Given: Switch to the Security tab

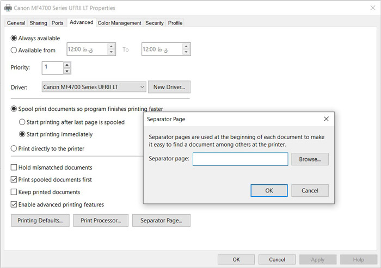Looking at the screenshot, I should tap(154, 23).
